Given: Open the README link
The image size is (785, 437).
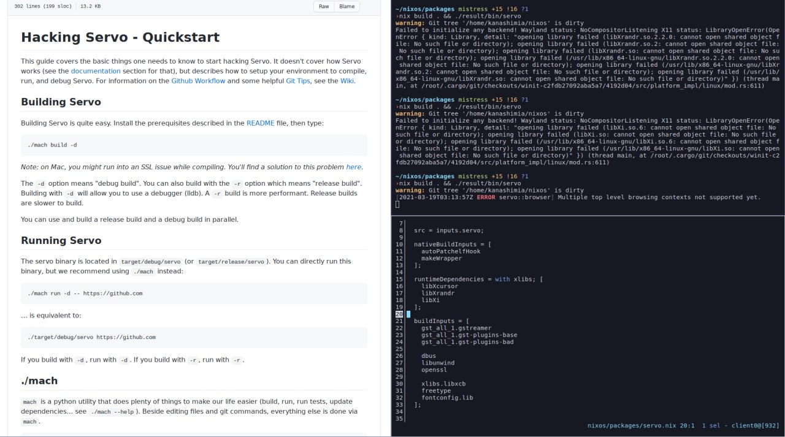Looking at the screenshot, I should [x=261, y=123].
